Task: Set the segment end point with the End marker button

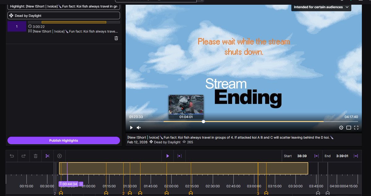Action: tap(356, 156)
